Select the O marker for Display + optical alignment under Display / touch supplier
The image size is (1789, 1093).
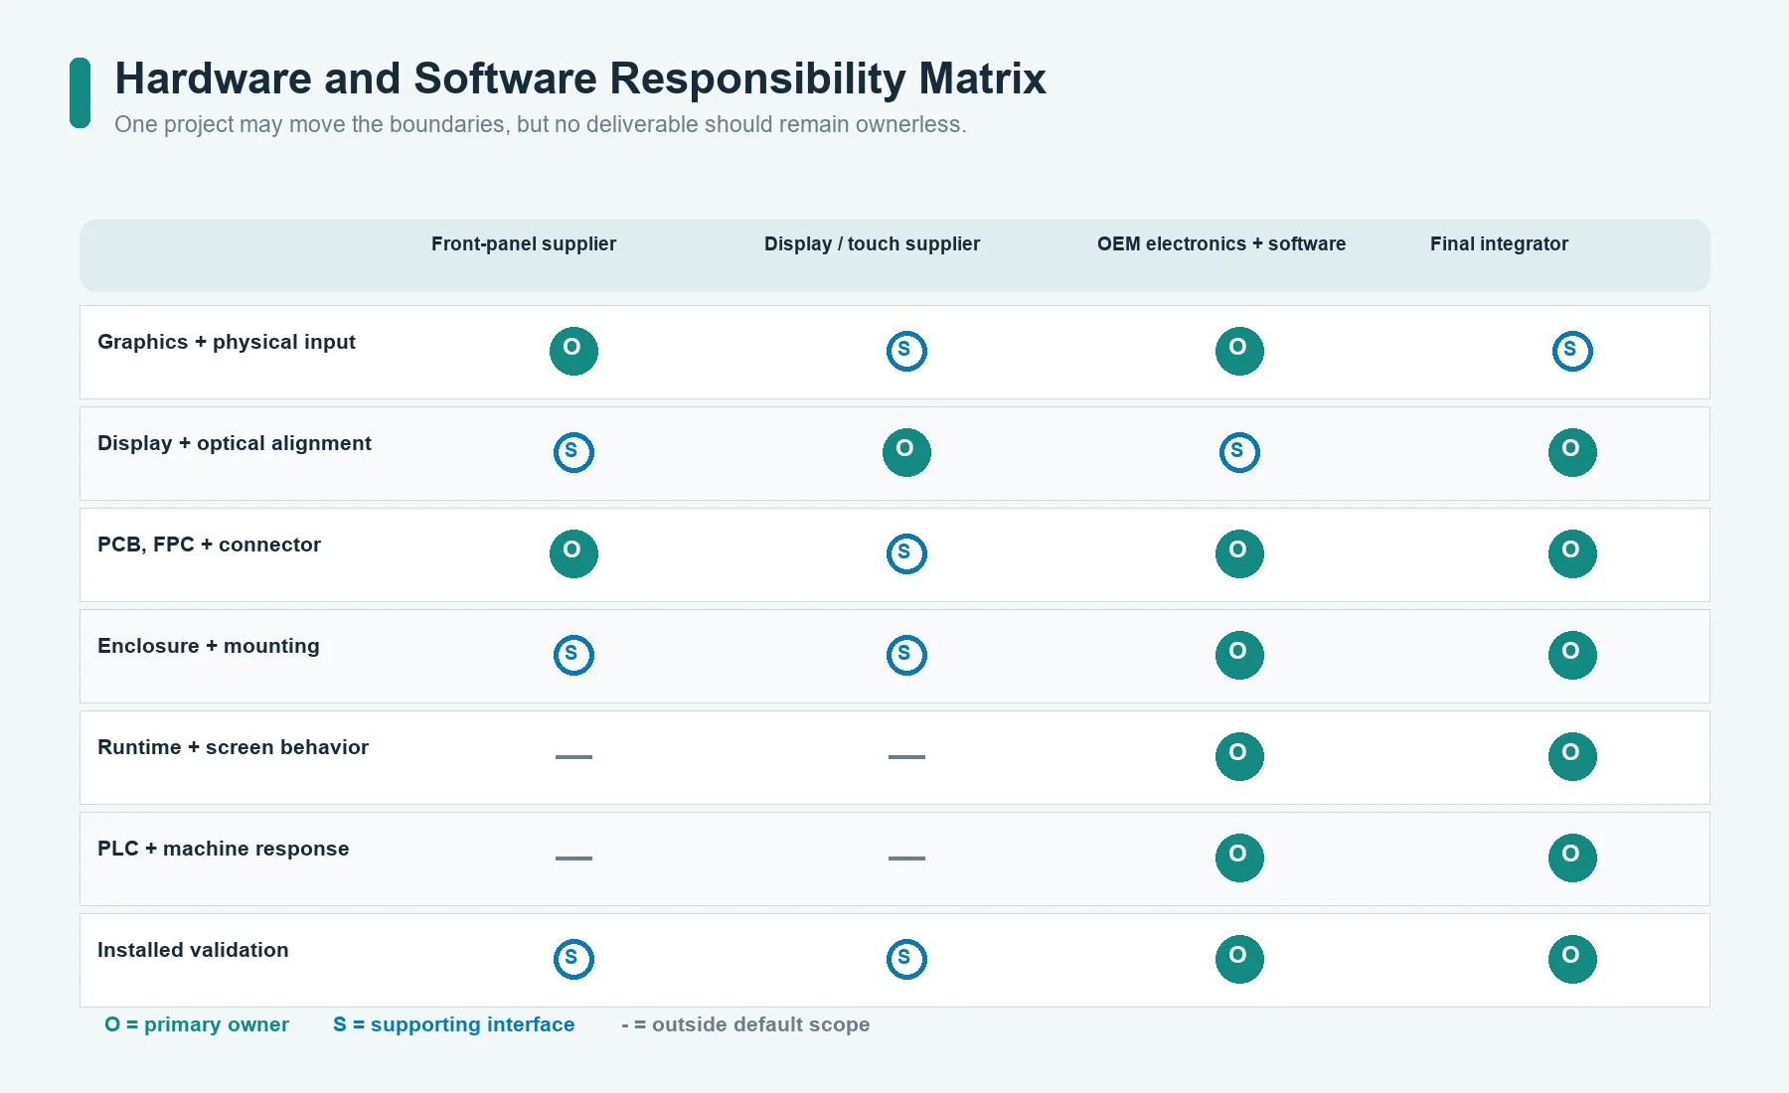coord(906,452)
